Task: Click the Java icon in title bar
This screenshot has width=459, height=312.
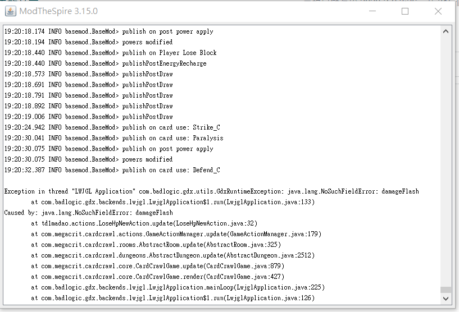Action: 11,11
